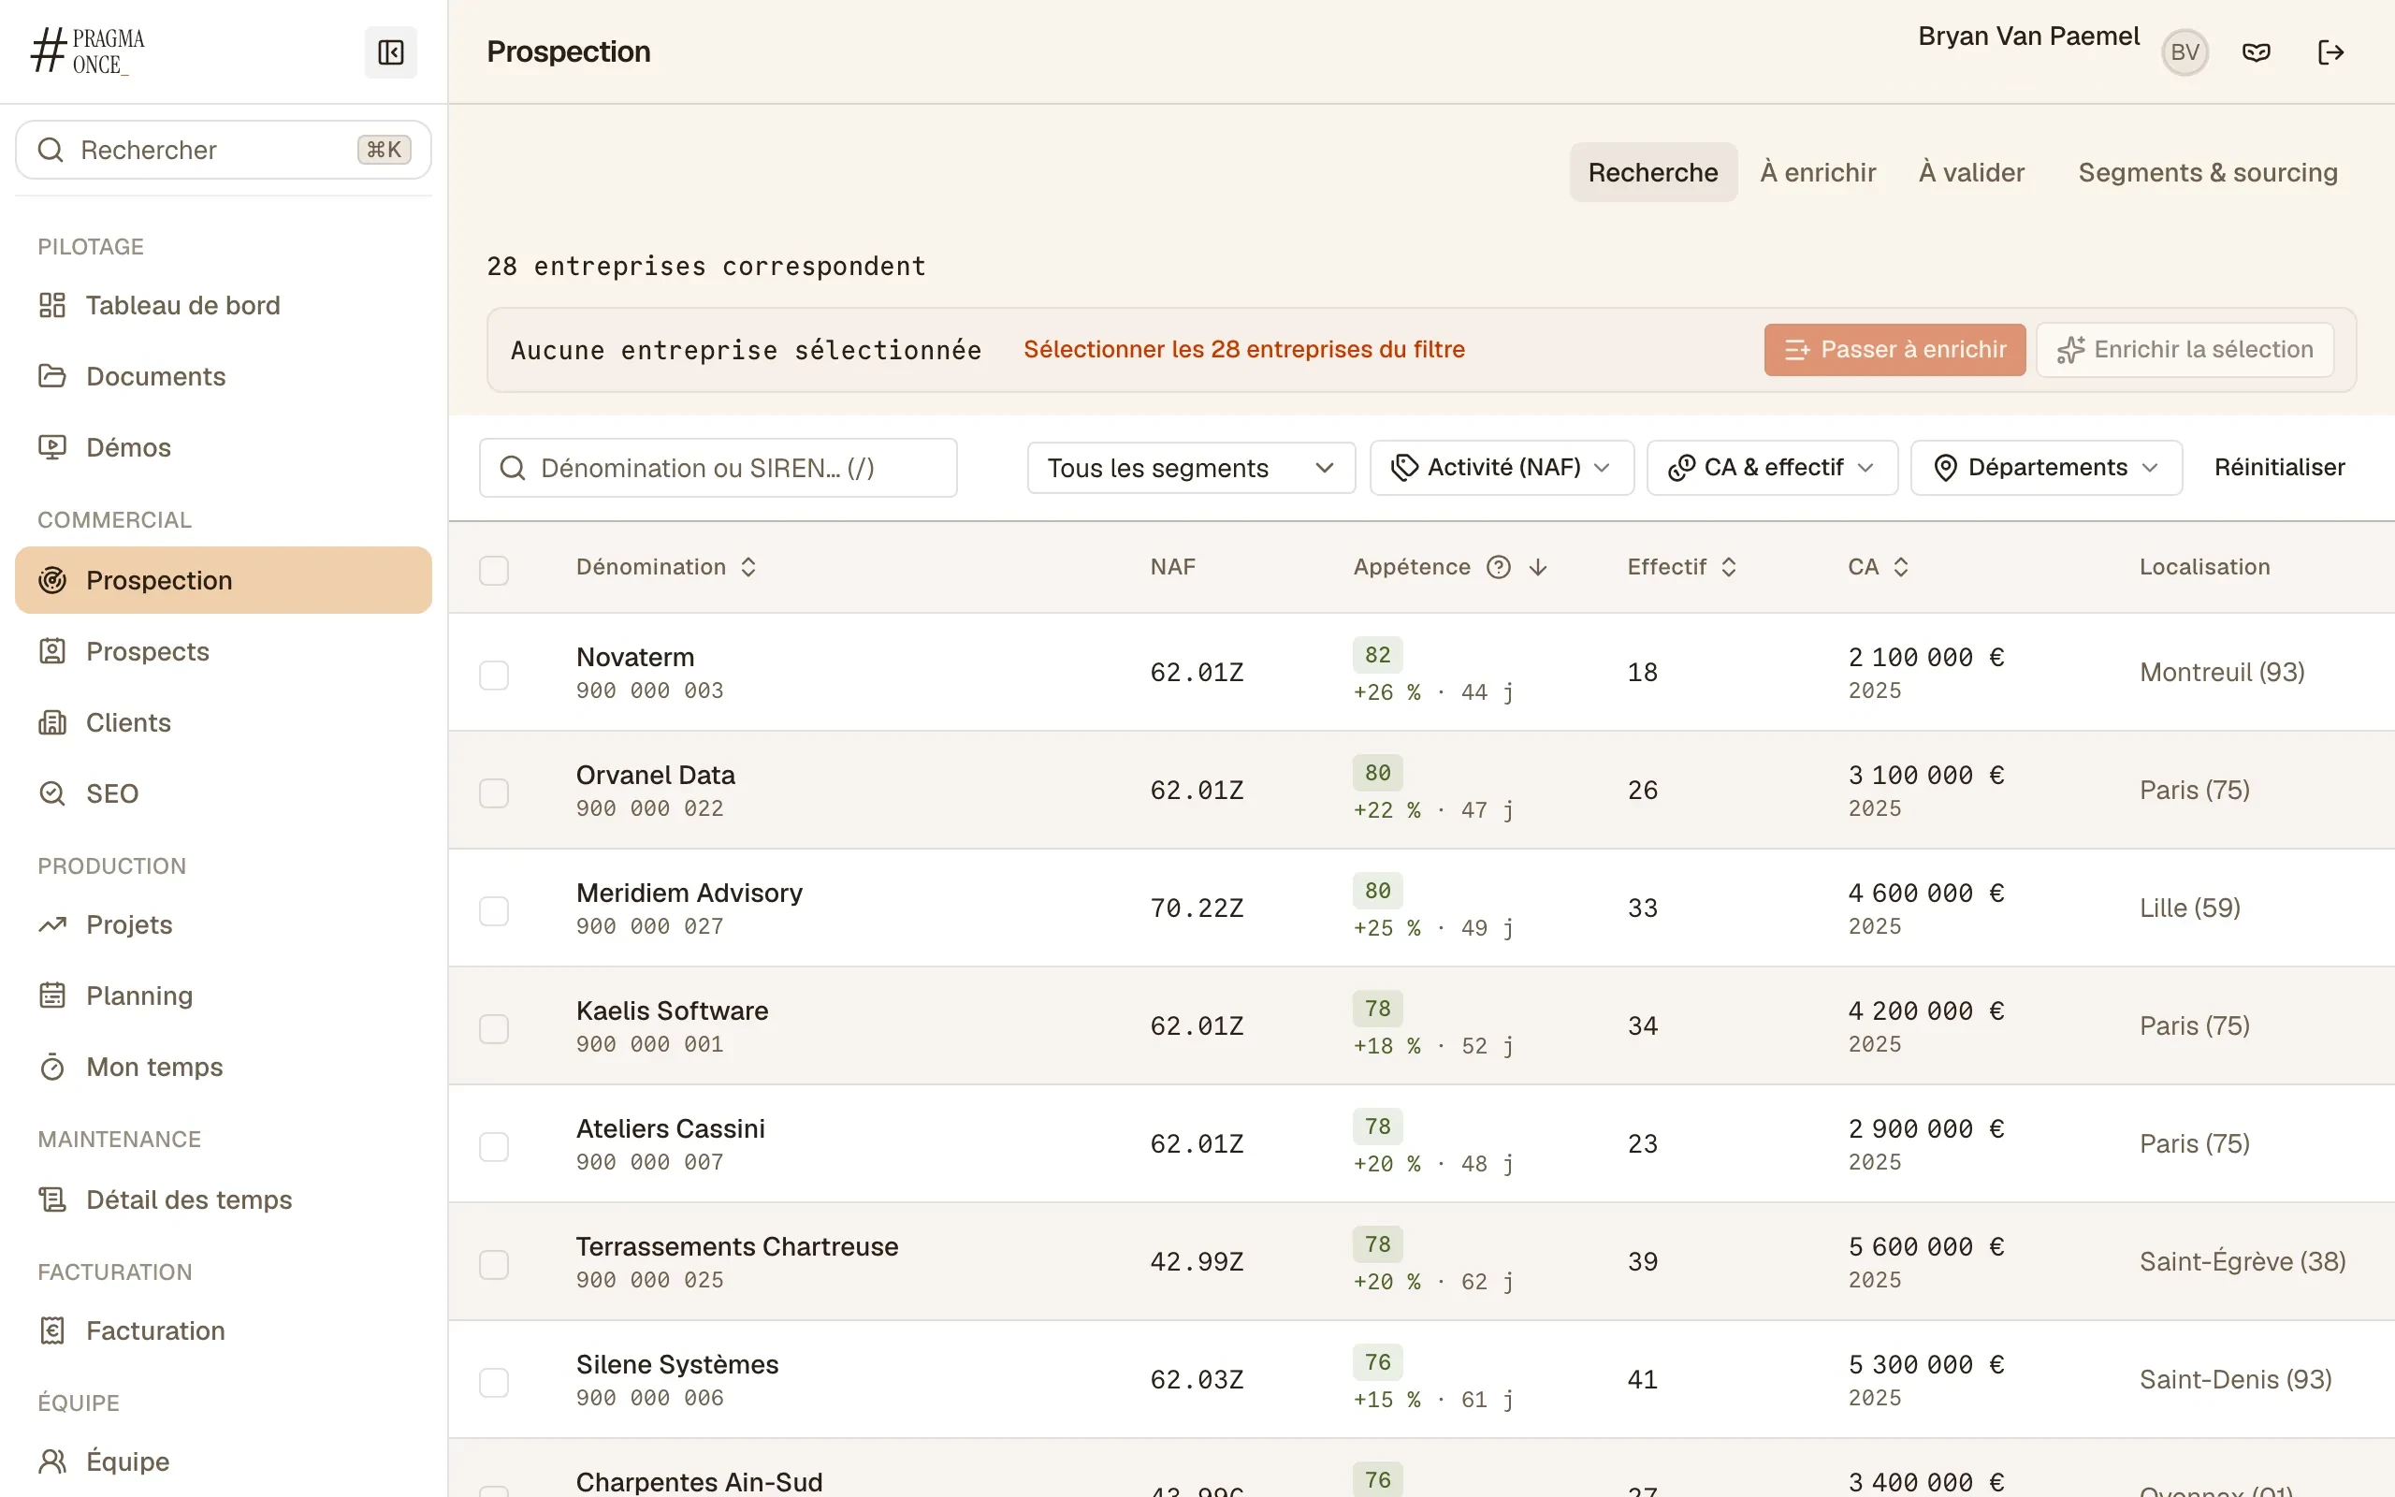The image size is (2395, 1497).
Task: Click Réinitialiser to reset filters
Action: click(2279, 467)
